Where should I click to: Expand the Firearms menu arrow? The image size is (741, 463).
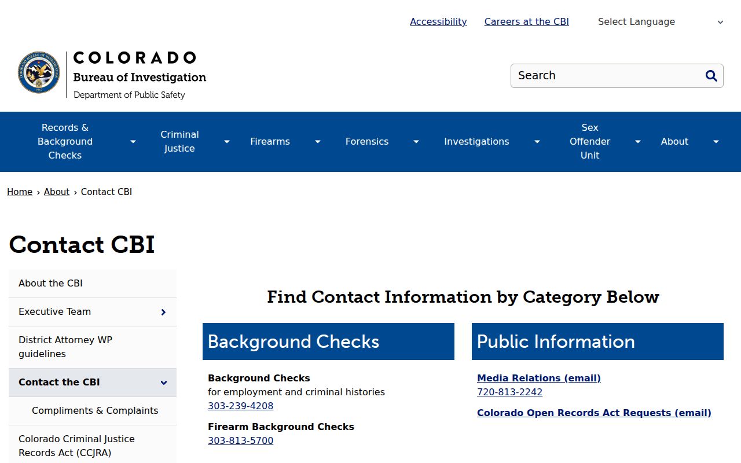tap(317, 142)
